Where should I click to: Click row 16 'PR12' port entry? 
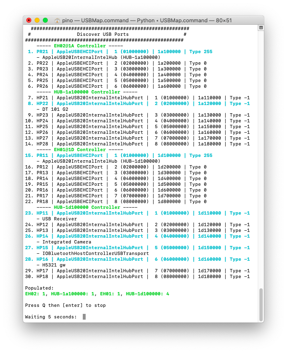[116, 167]
